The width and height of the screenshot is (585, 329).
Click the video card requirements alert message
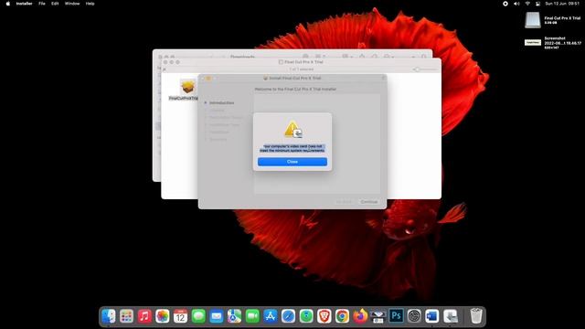coord(292,148)
